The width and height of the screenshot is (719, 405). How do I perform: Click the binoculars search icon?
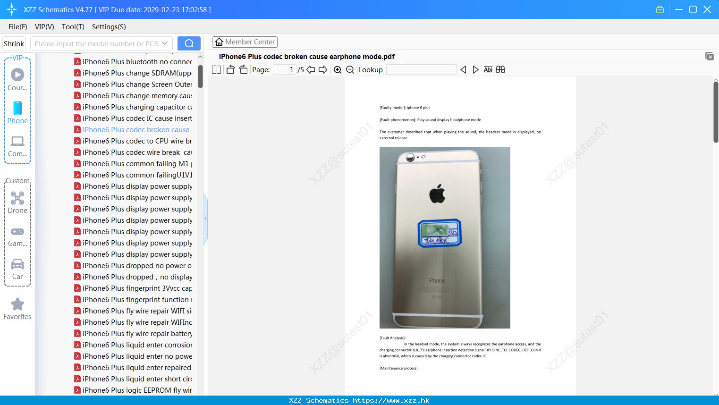[500, 70]
